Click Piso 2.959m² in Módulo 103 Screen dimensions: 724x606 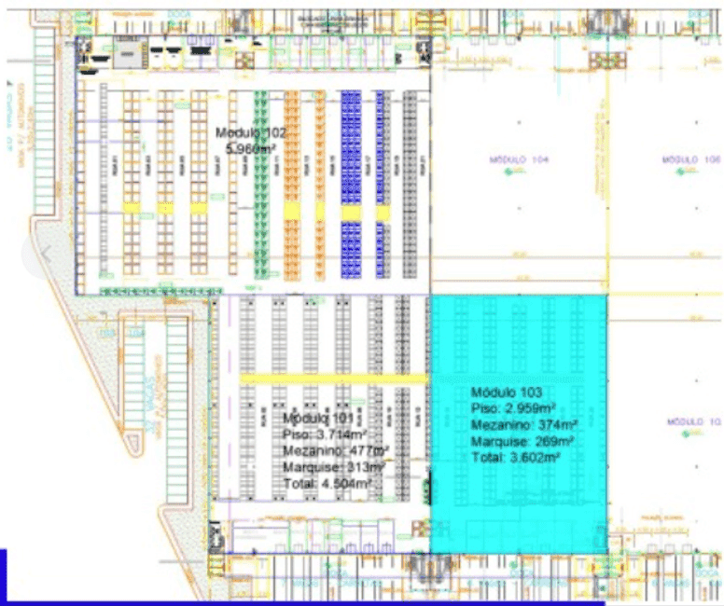pyautogui.click(x=513, y=408)
